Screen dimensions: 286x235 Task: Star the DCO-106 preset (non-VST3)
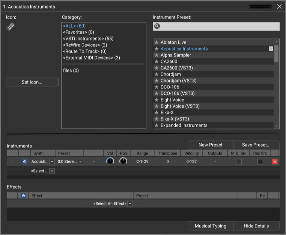[x=156, y=87]
